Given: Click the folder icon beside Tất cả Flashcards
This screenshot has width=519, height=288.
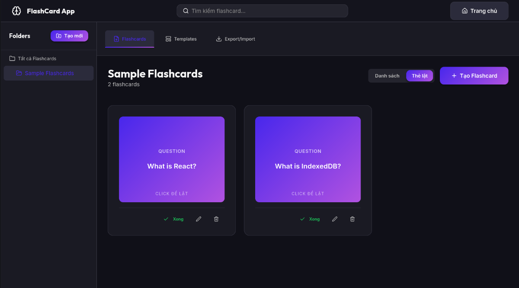Looking at the screenshot, I should tap(12, 58).
